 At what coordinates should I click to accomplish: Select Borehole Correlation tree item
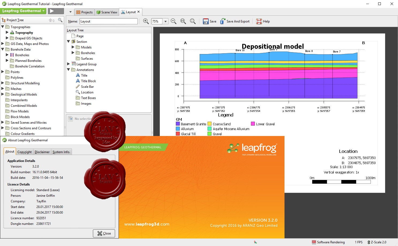point(30,66)
